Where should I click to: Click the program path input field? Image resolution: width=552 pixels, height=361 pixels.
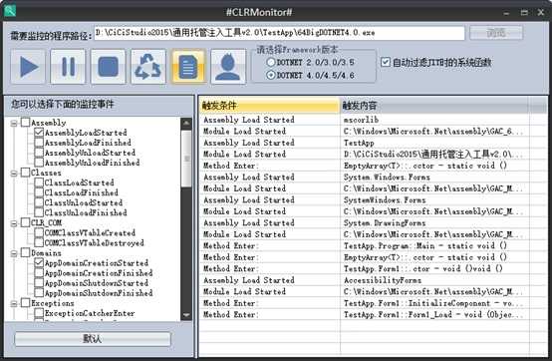[x=280, y=33]
